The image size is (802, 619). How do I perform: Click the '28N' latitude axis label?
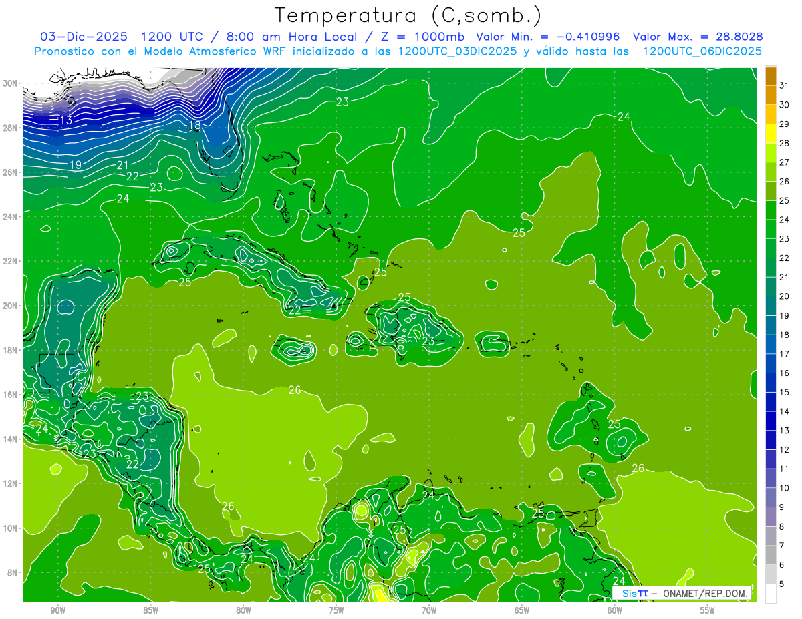tap(9, 128)
